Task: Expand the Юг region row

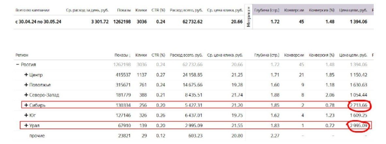Action: [26, 115]
